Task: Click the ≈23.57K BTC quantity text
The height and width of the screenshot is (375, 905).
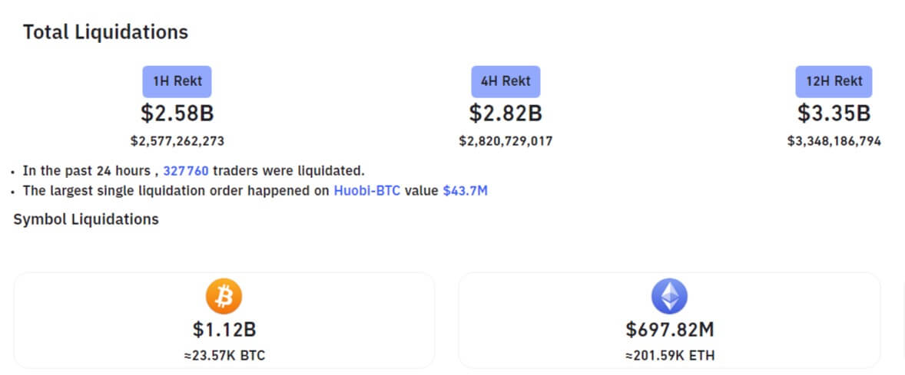Action: [224, 355]
